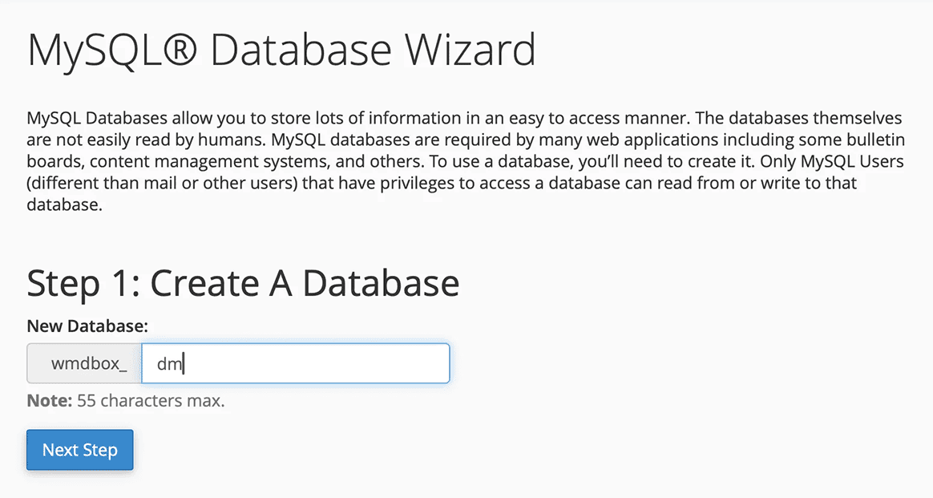933x498 pixels.
Task: Click the 'MySQL® Database Wizard' page title
Action: coord(281,50)
